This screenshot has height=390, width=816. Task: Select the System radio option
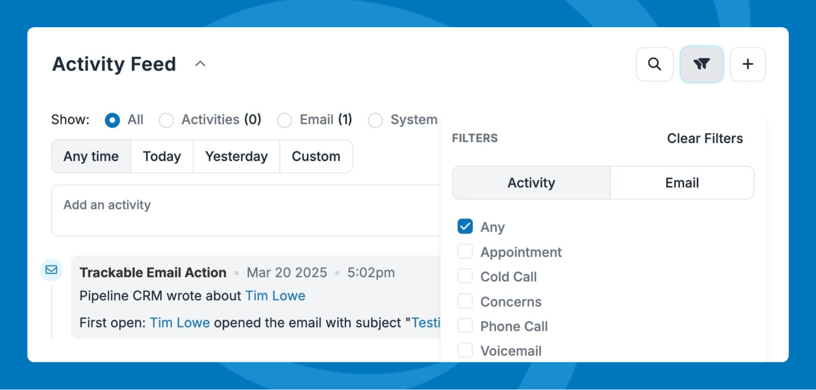click(x=375, y=120)
